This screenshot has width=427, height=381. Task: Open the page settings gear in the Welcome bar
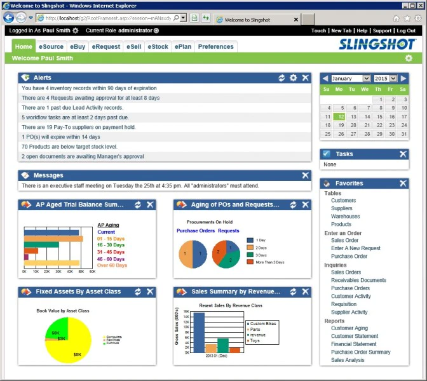409,58
